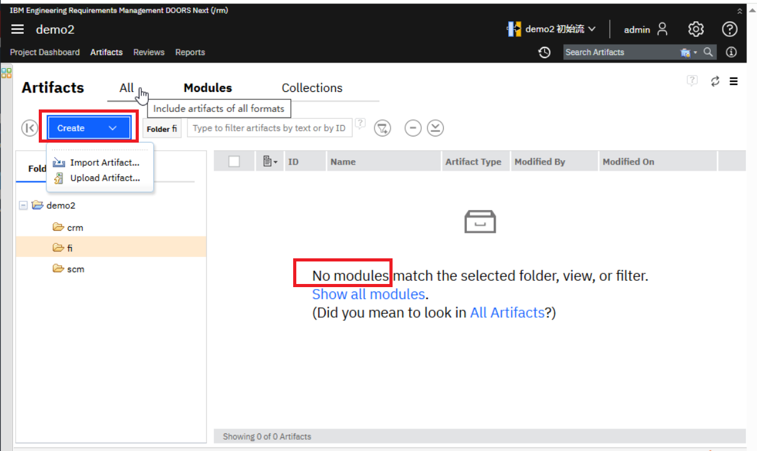The image size is (757, 451).
Task: Open recent history clock icon
Action: pyautogui.click(x=544, y=53)
